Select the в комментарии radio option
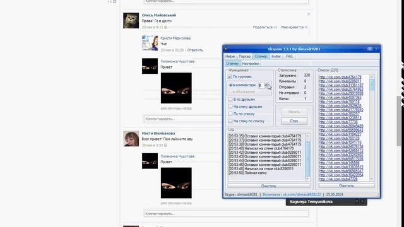404x227 pixels. (230, 85)
